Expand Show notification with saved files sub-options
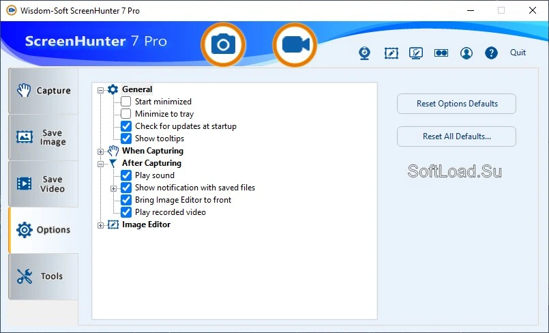This screenshot has height=333, width=549. (113, 189)
